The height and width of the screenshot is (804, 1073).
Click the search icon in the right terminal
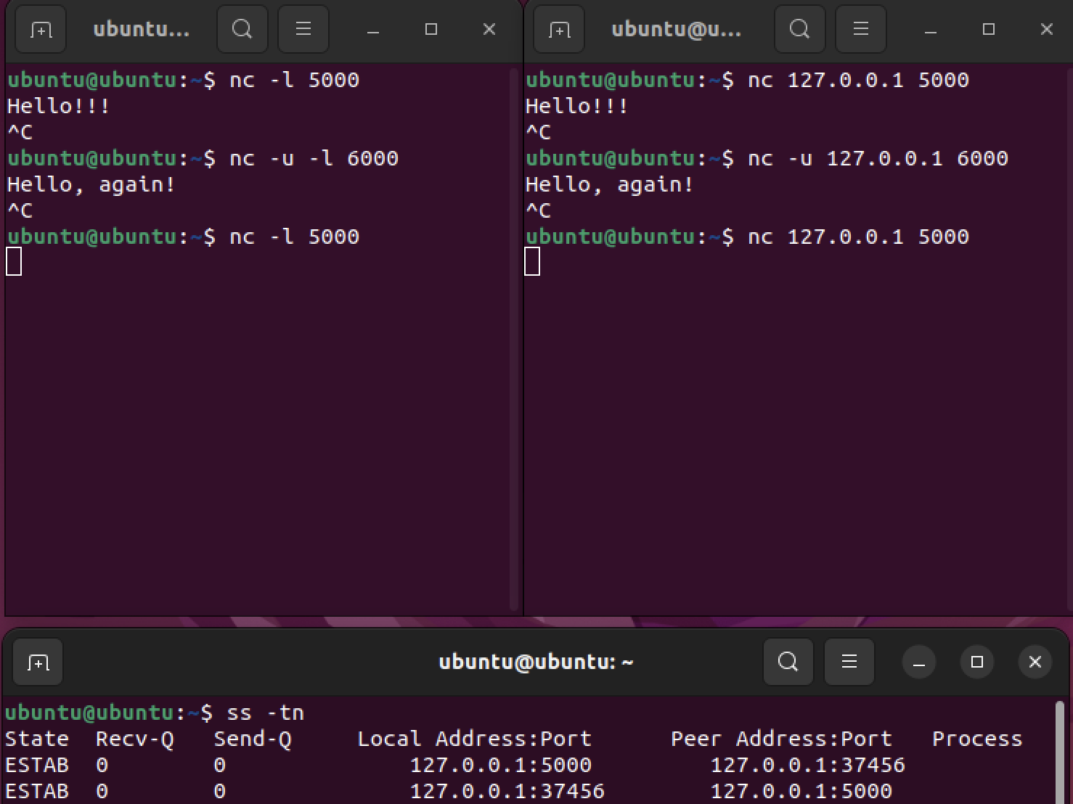click(x=799, y=30)
